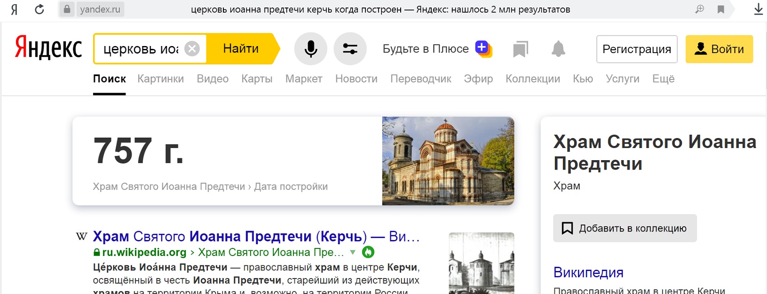
Task: Click the yellow Войти login button
Action: point(719,49)
